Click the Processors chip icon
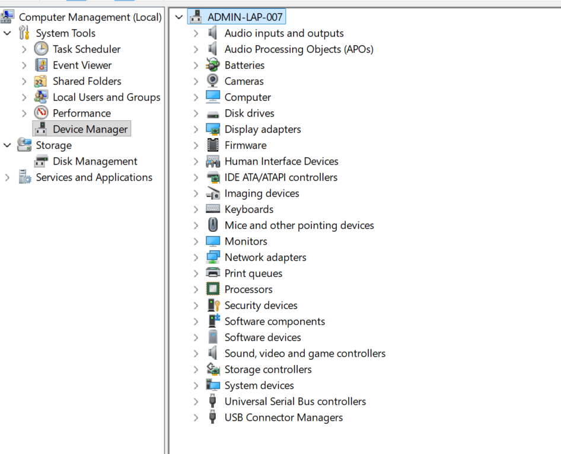The height and width of the screenshot is (454, 561). [x=213, y=289]
